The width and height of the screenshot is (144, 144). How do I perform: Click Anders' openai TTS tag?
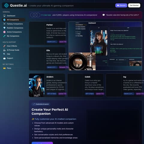coord(62,94)
